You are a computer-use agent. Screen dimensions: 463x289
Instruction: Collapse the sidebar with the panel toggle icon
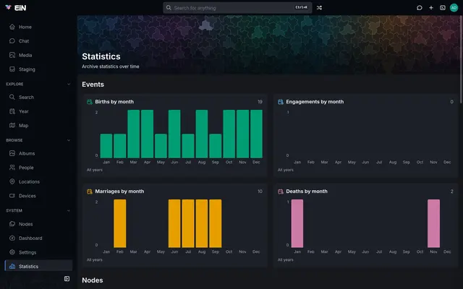(67, 279)
